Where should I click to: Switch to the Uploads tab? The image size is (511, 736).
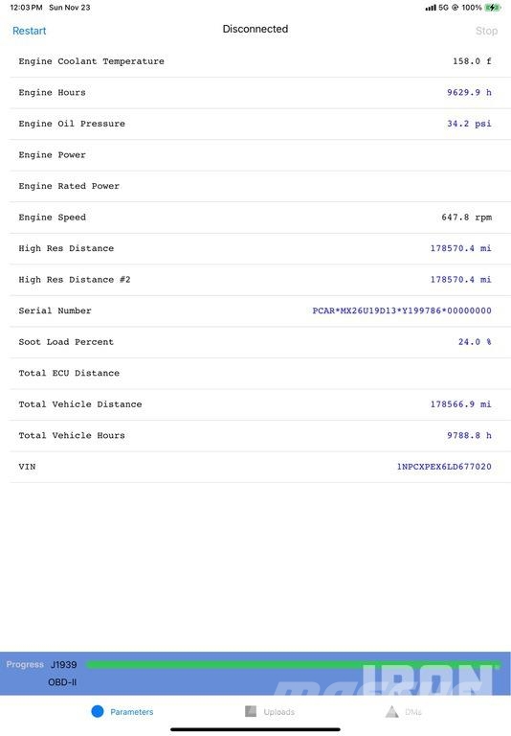coord(278,712)
